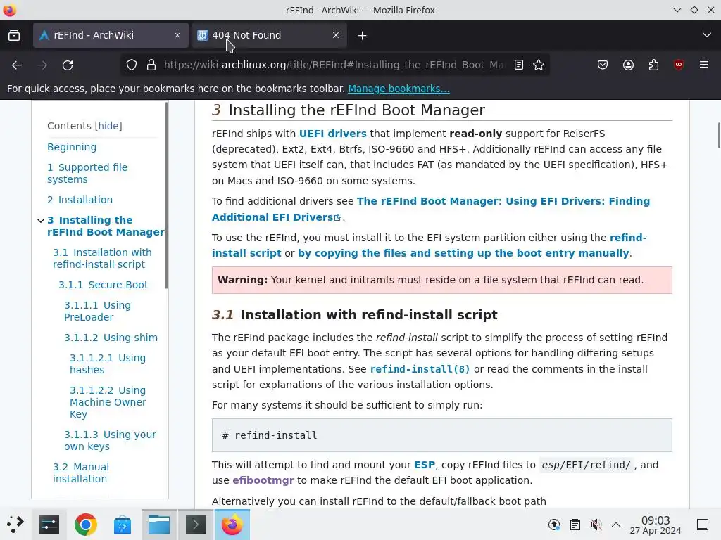Open list all tabs dropdown arrow
The width and height of the screenshot is (721, 540).
[707, 35]
